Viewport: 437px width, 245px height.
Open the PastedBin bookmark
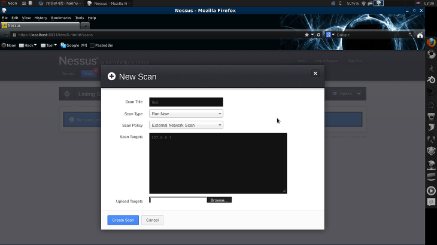pyautogui.click(x=101, y=45)
